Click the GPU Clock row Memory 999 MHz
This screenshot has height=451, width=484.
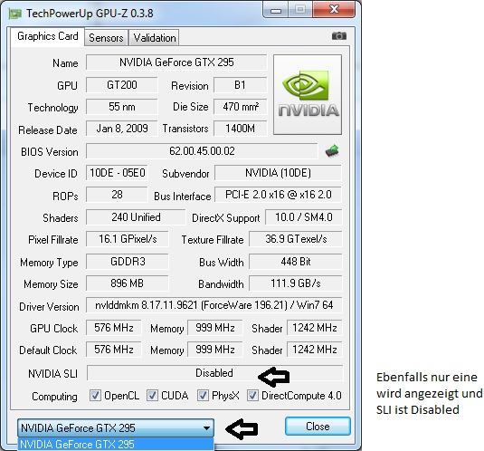(x=215, y=328)
